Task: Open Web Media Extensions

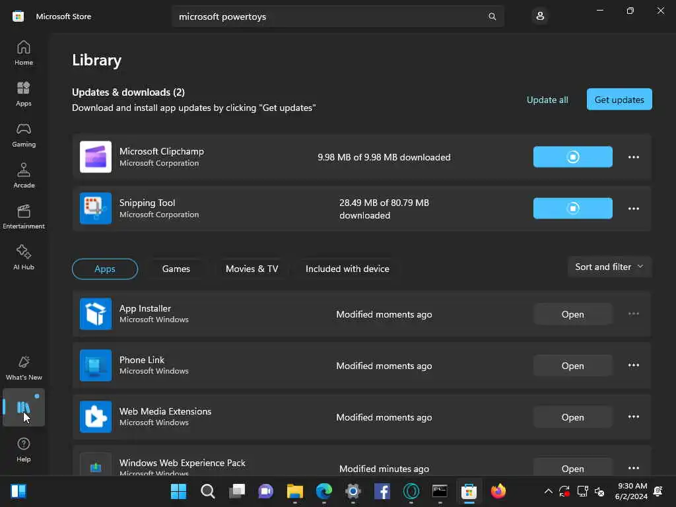Action: click(572, 417)
